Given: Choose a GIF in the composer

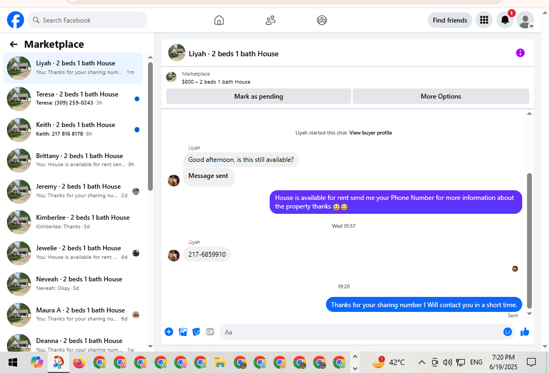Looking at the screenshot, I should (210, 332).
